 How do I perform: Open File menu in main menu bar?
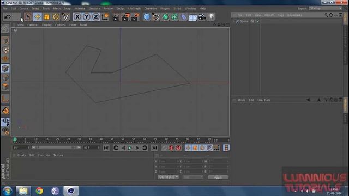[5, 9]
